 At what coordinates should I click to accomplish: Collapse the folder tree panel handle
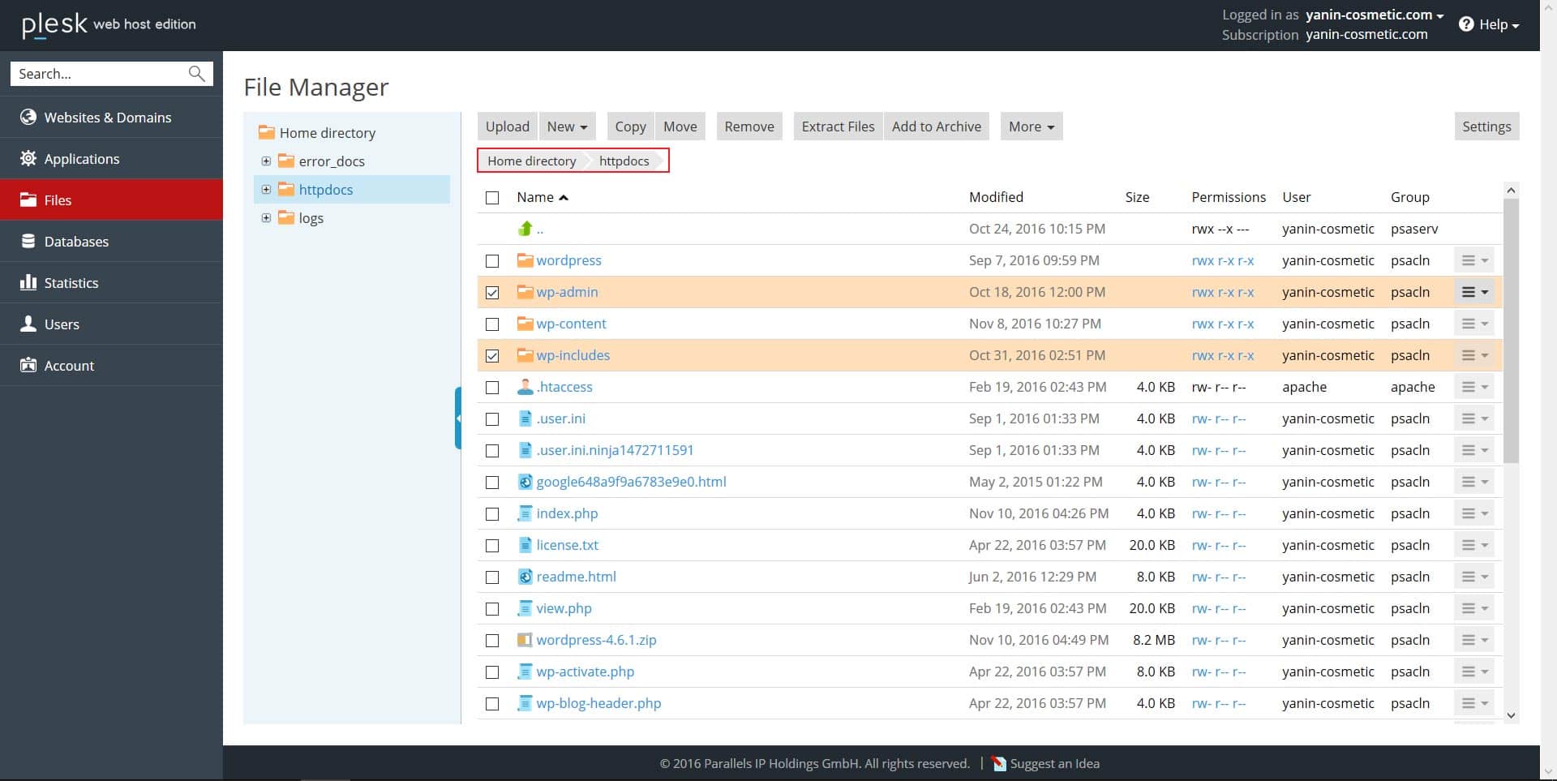(458, 418)
